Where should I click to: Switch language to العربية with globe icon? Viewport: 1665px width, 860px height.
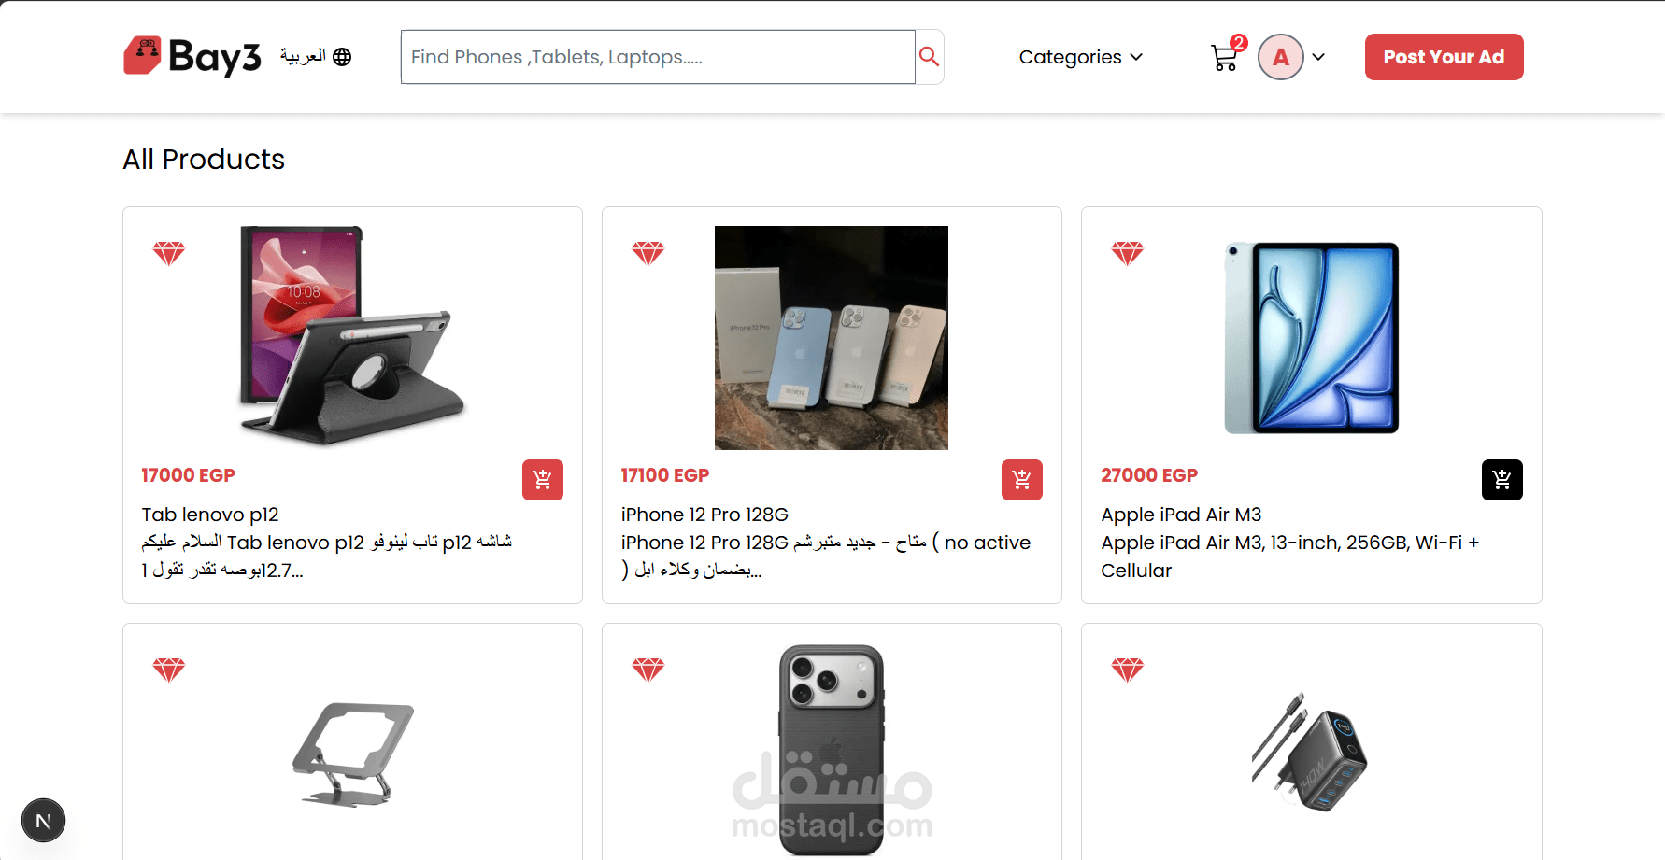[316, 57]
